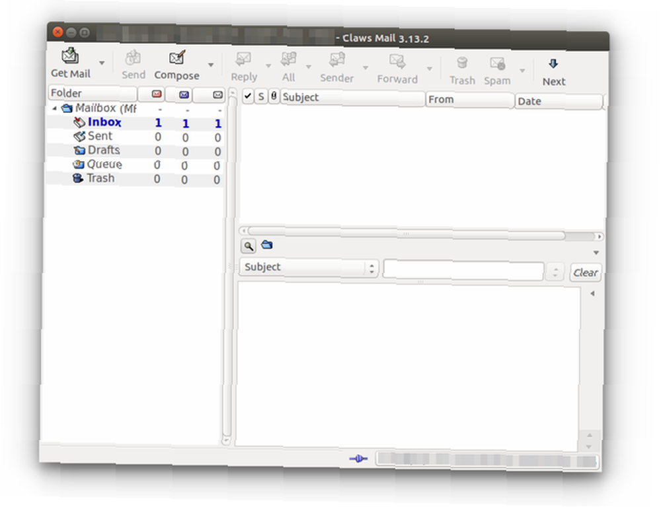The width and height of the screenshot is (661, 509).
Task: Click the new messages column header icon
Action: (157, 94)
